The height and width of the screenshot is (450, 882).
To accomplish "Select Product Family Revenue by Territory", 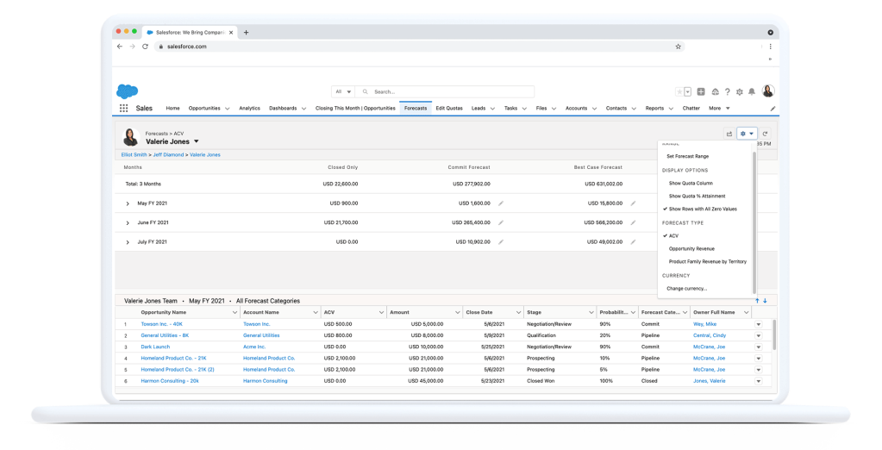I will pos(708,261).
